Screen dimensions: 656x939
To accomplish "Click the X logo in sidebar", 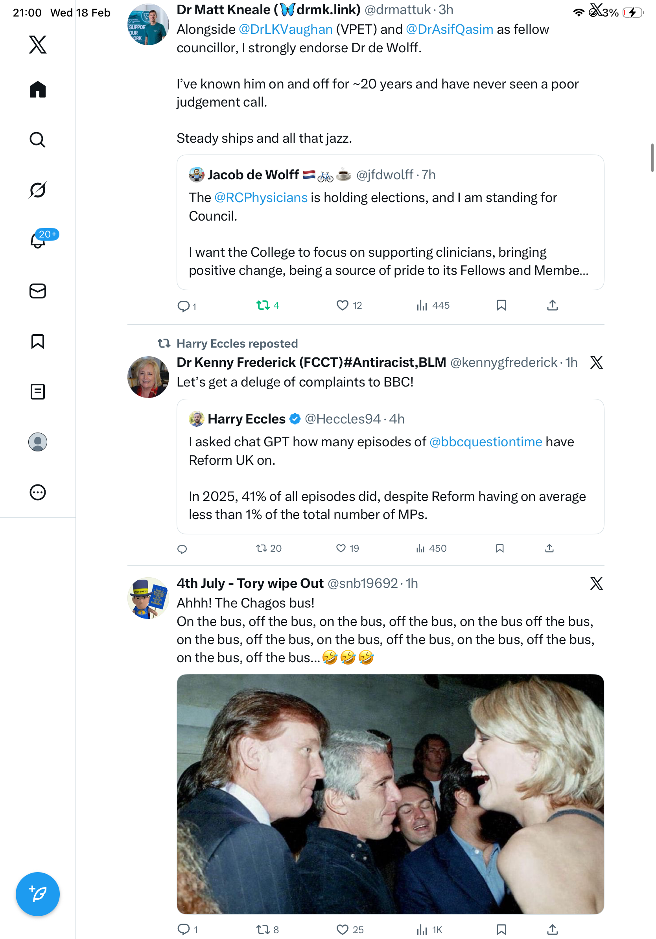I will (x=38, y=44).
